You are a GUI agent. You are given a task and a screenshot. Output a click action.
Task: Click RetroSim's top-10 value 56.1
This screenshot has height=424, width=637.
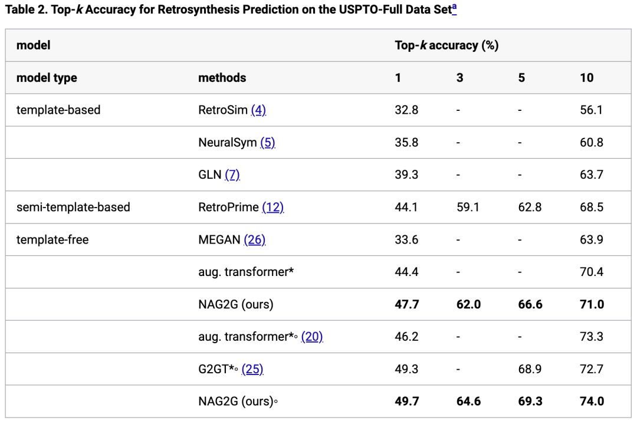click(x=591, y=110)
